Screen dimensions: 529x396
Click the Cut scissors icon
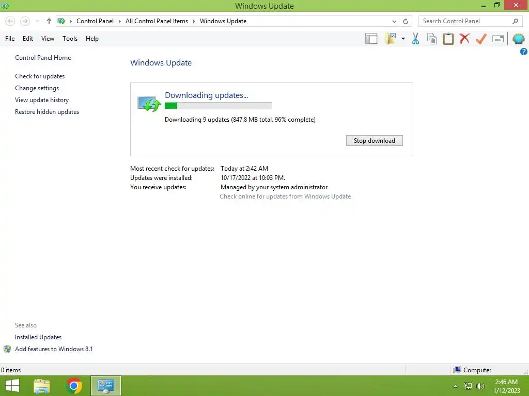415,39
